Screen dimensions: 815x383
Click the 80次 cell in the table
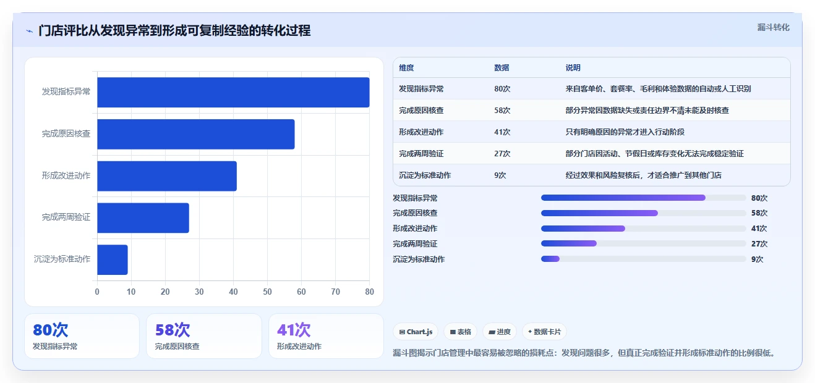(502, 89)
